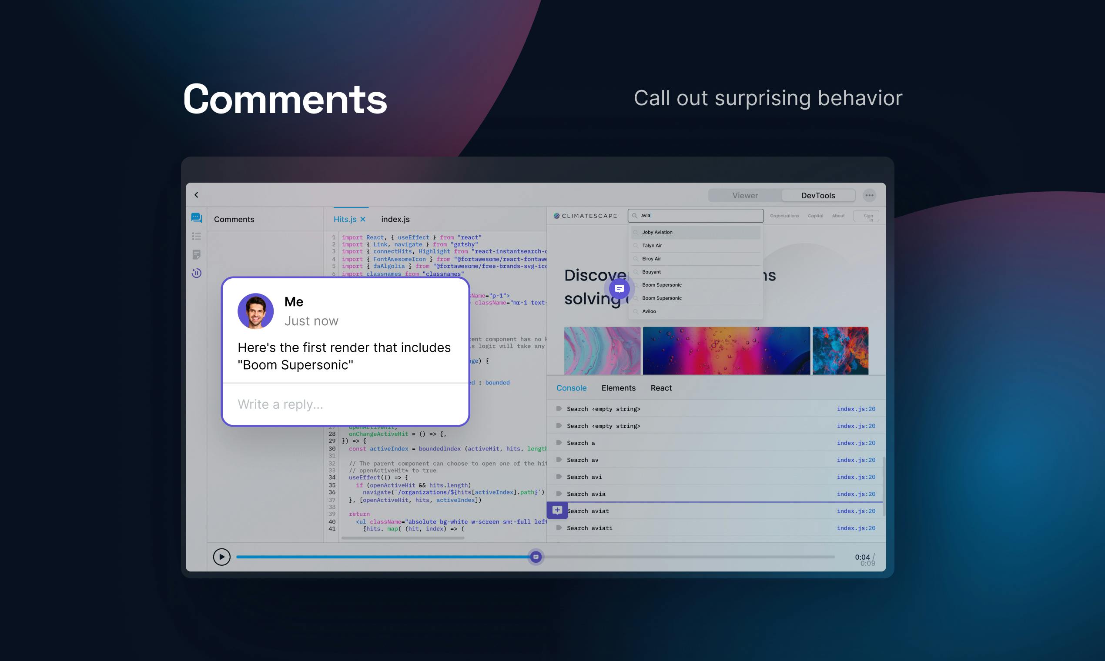Open index.js:20 link for 'Search av'

click(x=856, y=460)
